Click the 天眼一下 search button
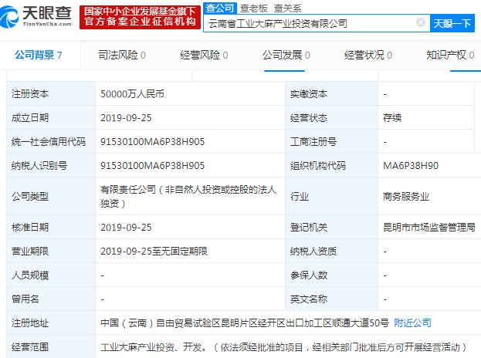 [452, 23]
